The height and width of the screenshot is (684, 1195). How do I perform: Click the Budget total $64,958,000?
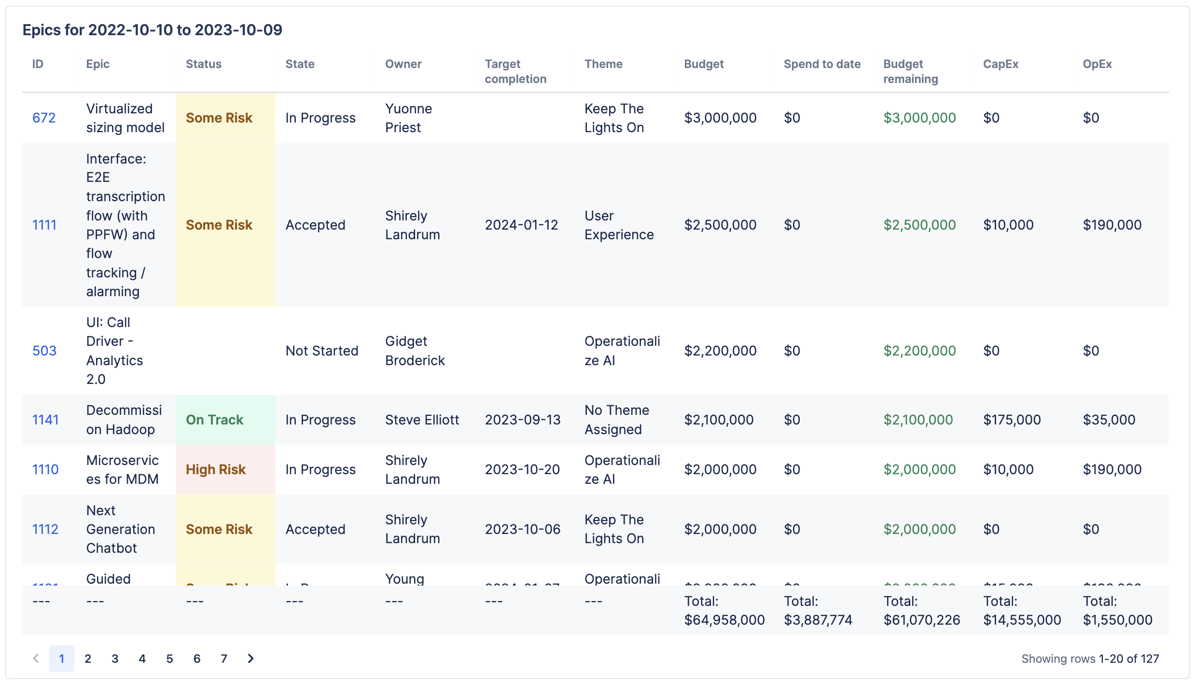tap(724, 610)
